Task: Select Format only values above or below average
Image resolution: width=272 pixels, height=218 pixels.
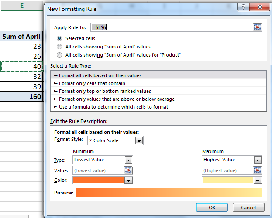Action: (158, 99)
